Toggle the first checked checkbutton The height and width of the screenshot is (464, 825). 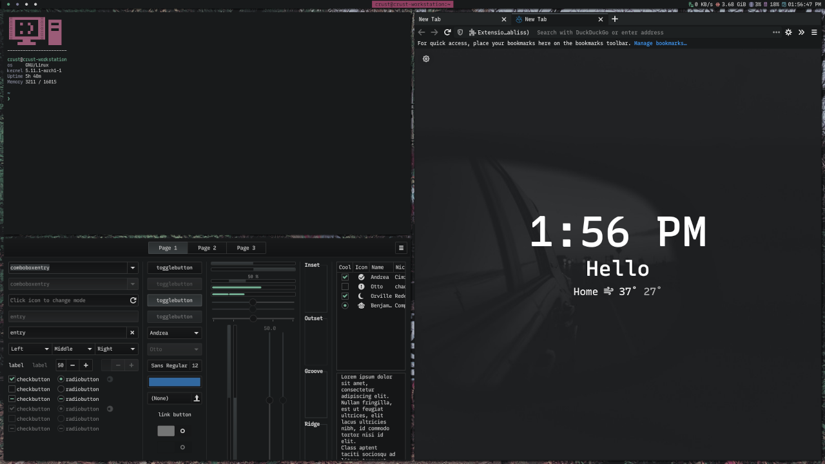[x=12, y=379]
